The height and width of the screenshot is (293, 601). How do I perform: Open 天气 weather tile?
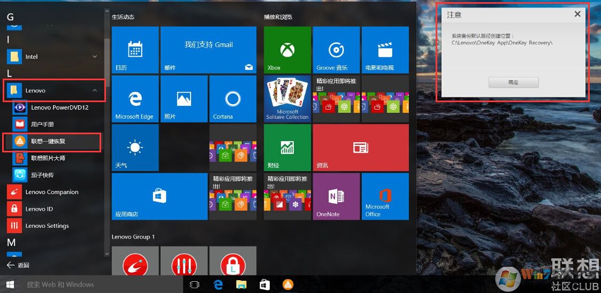(135, 148)
